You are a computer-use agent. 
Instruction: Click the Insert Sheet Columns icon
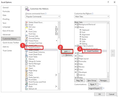point(26,52)
